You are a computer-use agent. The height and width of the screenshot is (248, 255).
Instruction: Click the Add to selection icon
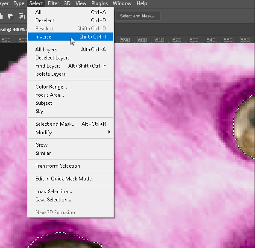[x=1, y=16]
